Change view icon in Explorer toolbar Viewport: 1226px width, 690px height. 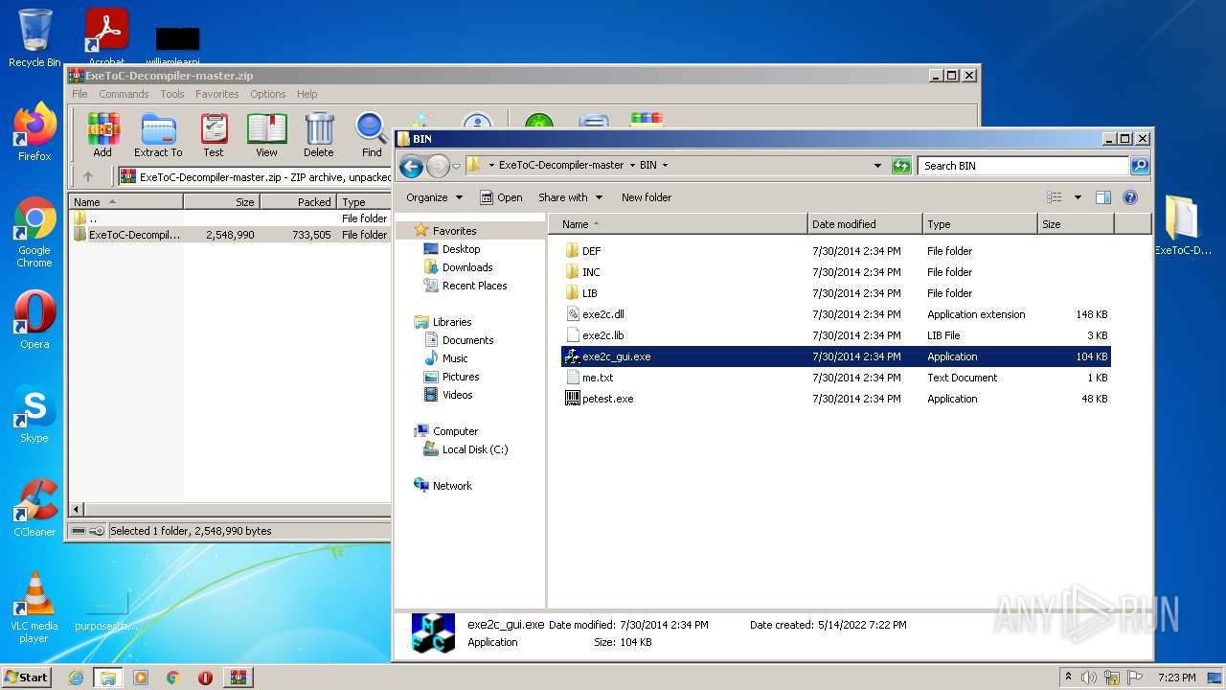(x=1055, y=197)
